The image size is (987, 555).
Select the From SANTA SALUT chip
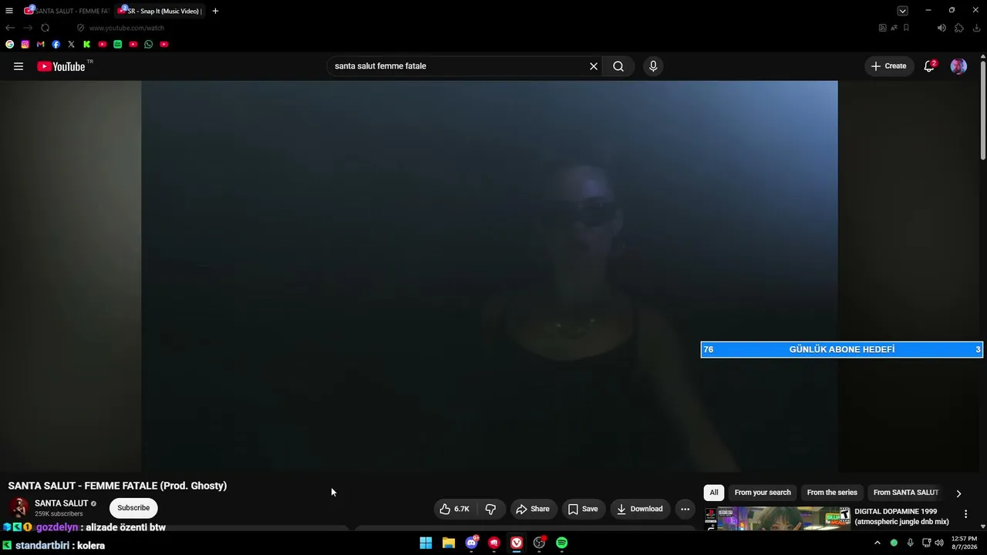click(906, 493)
